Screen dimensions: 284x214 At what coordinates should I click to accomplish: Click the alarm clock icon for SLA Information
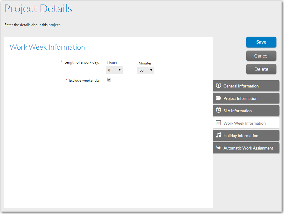(218, 110)
